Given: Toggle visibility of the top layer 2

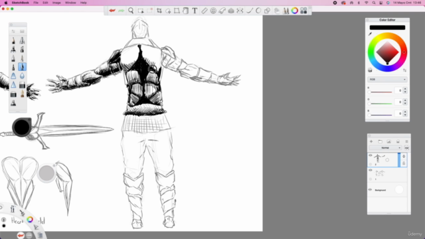Looking at the screenshot, I should pos(371,155).
